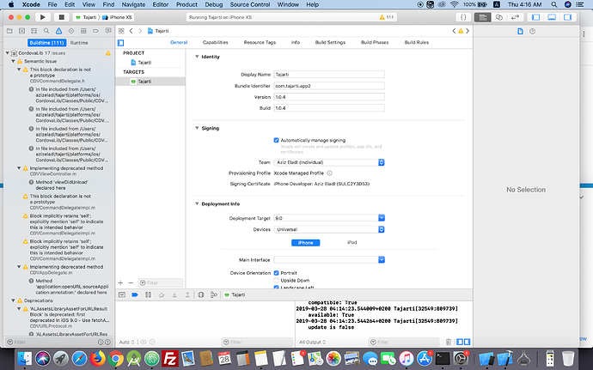The height and width of the screenshot is (370, 593).
Task: Open the Build Phases tab
Action: (375, 42)
